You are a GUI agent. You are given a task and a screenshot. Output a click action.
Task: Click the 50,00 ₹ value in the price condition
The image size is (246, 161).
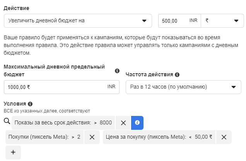click(x=203, y=137)
